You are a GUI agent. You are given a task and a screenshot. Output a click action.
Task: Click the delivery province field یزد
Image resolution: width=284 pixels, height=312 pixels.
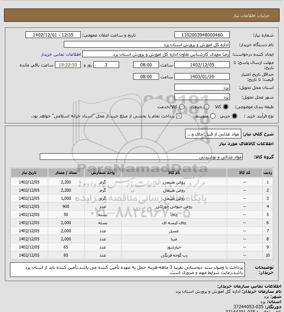tap(202, 87)
